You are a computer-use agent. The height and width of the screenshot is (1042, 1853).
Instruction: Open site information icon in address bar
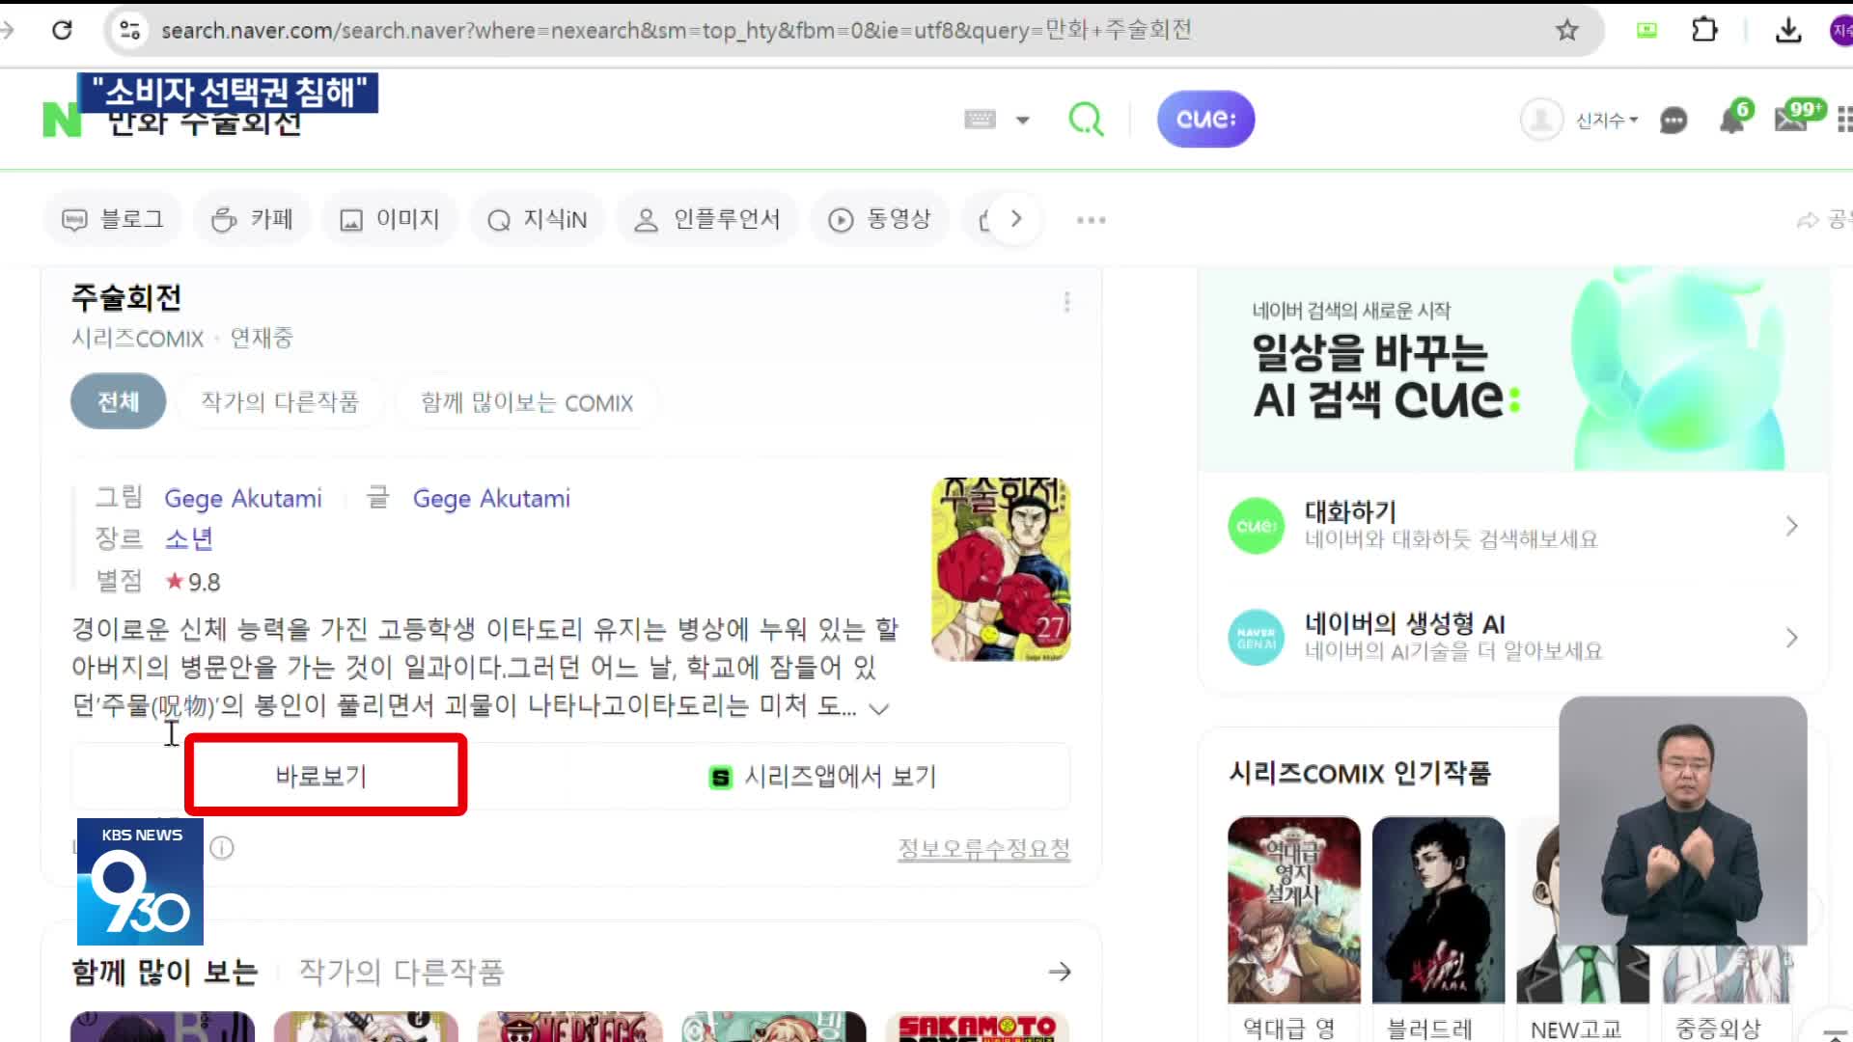(129, 30)
